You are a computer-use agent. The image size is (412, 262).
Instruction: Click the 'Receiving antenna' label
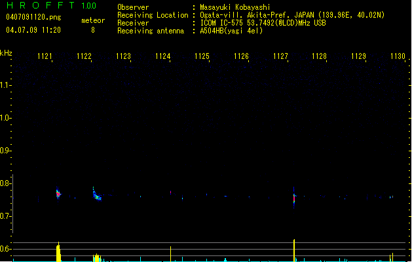pyautogui.click(x=151, y=31)
